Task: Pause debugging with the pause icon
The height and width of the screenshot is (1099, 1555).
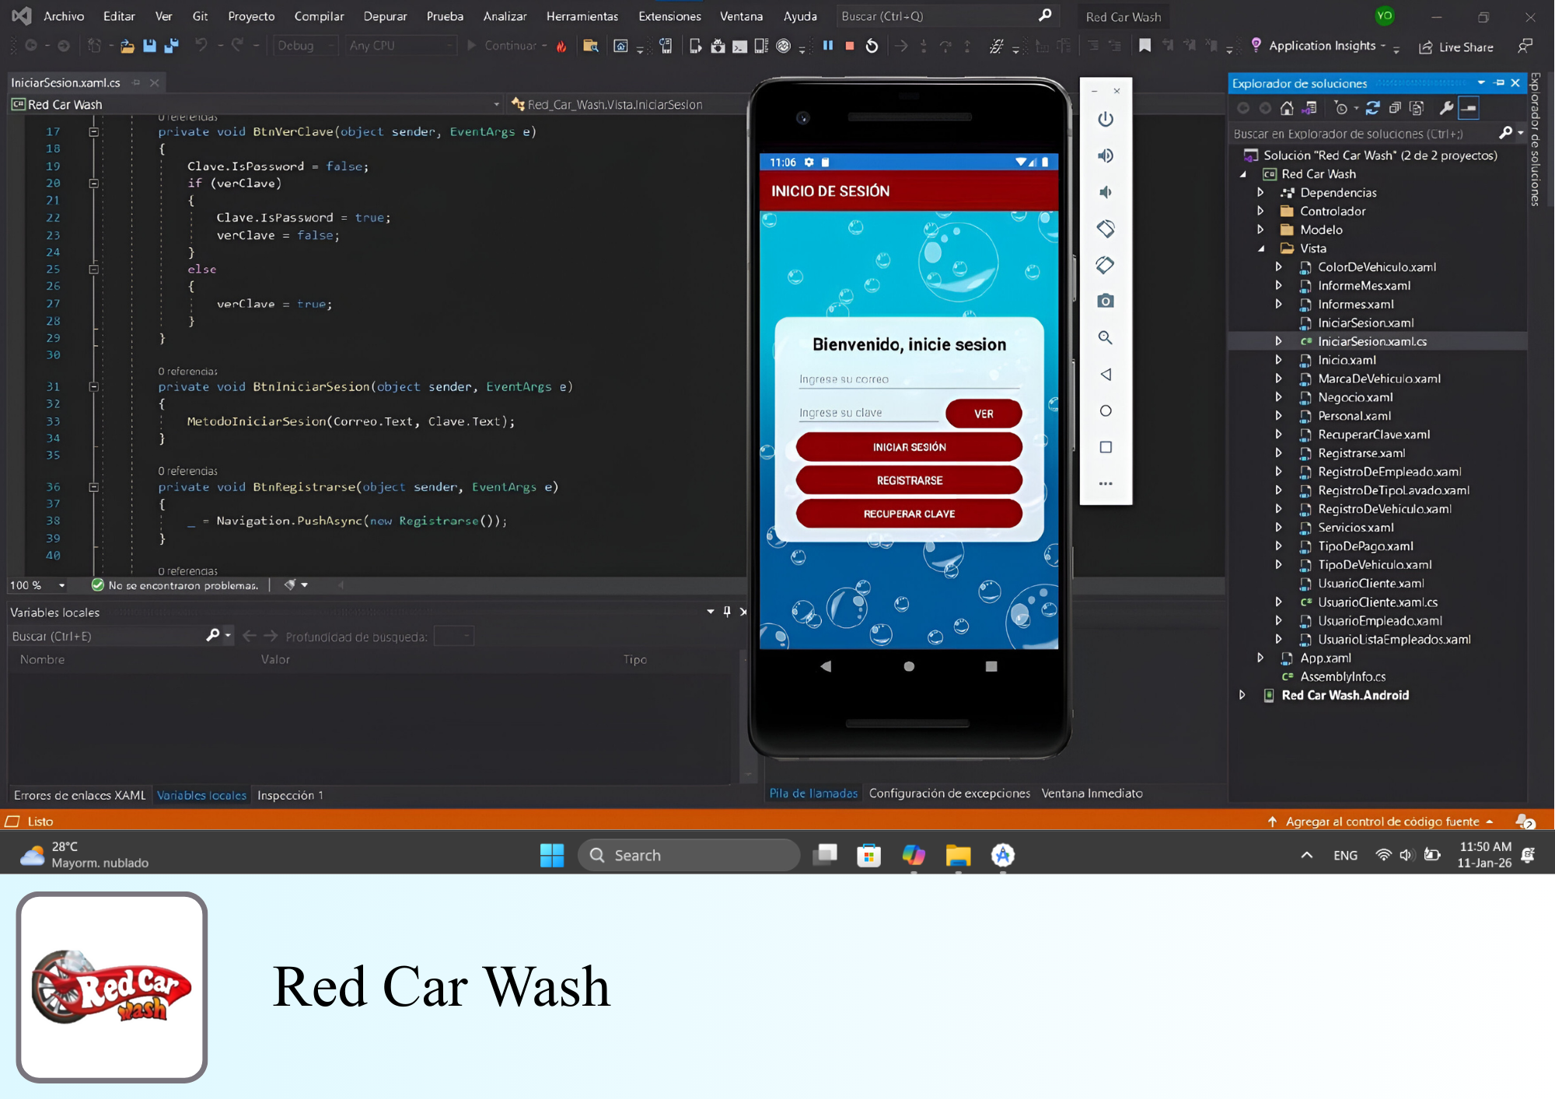Action: (x=828, y=46)
